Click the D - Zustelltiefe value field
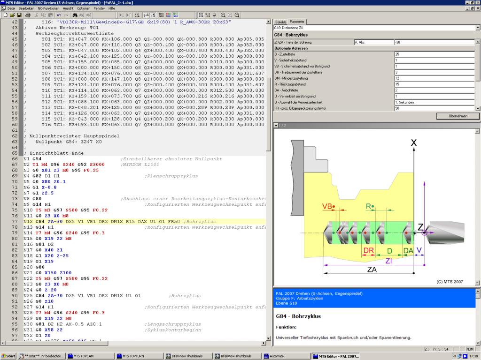Image resolution: width=481 pixels, height=360 pixels. coord(434,54)
